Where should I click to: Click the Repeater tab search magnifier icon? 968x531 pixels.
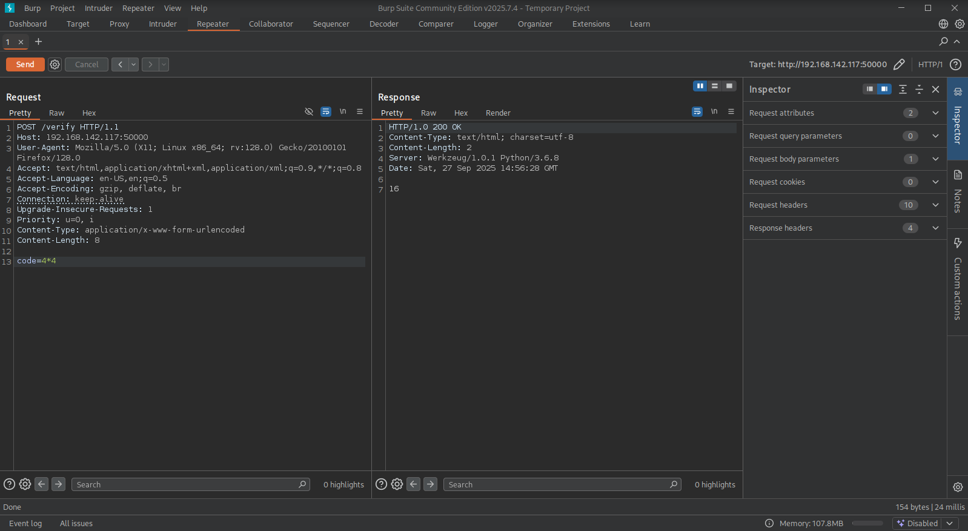coord(943,42)
